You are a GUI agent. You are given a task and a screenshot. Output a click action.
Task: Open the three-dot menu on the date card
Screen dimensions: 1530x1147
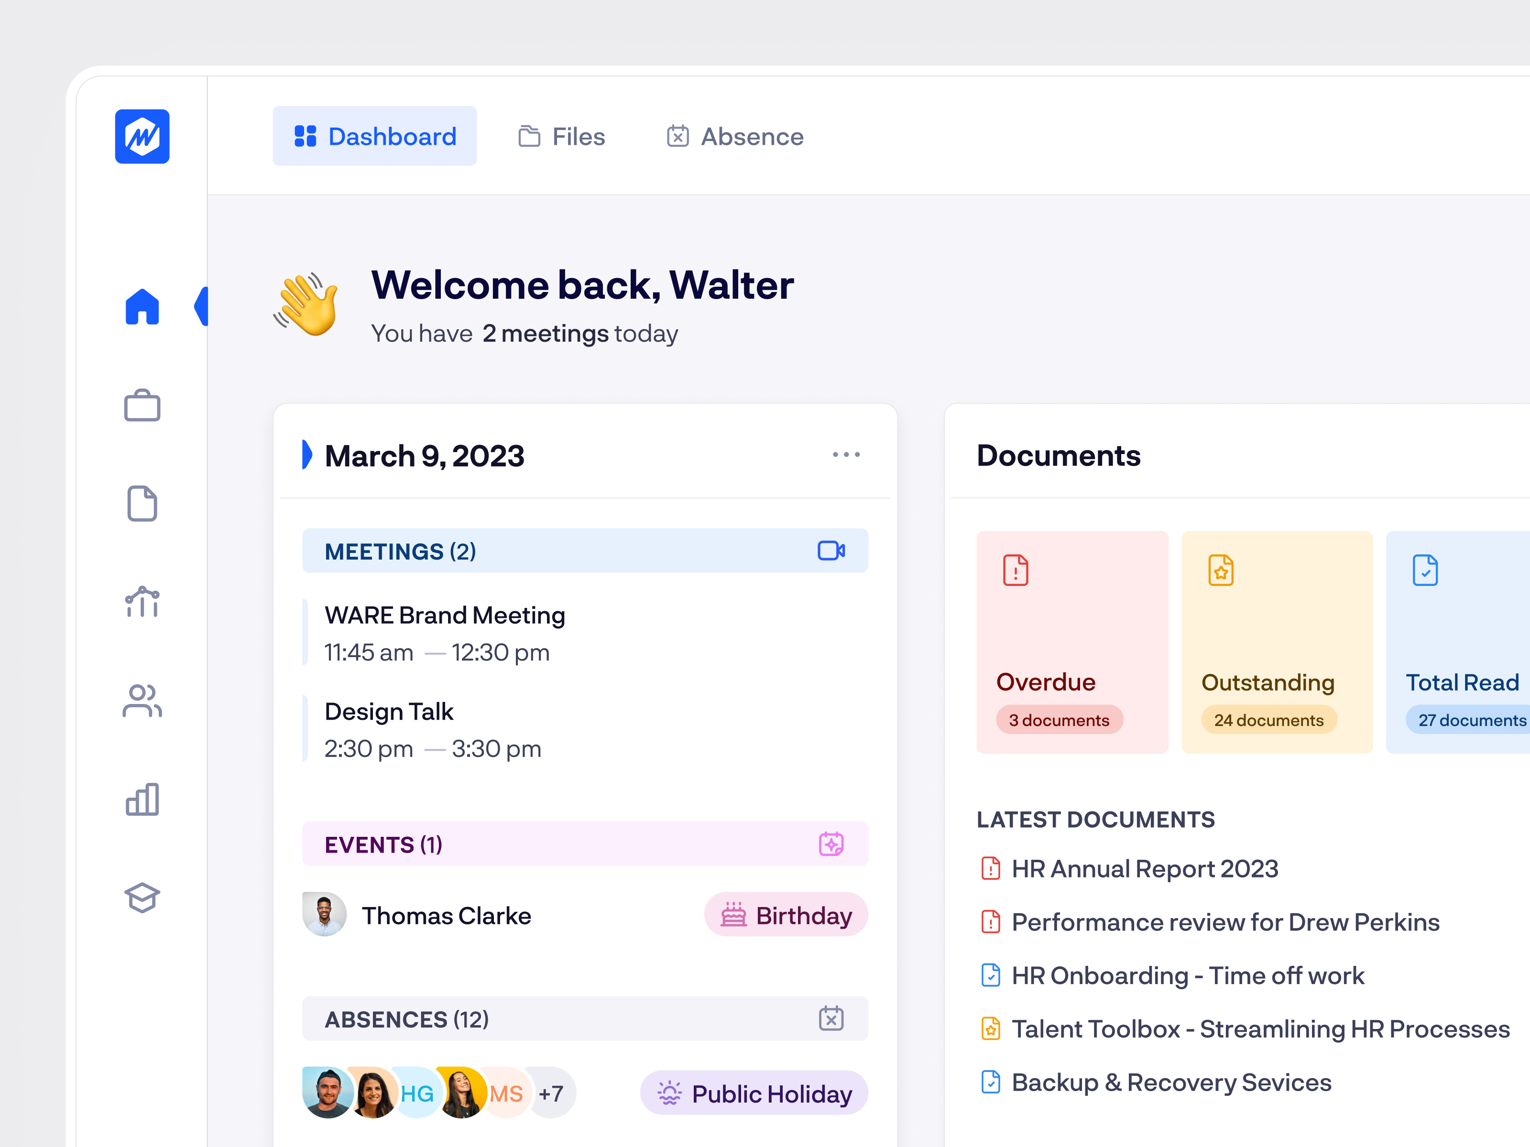point(847,454)
